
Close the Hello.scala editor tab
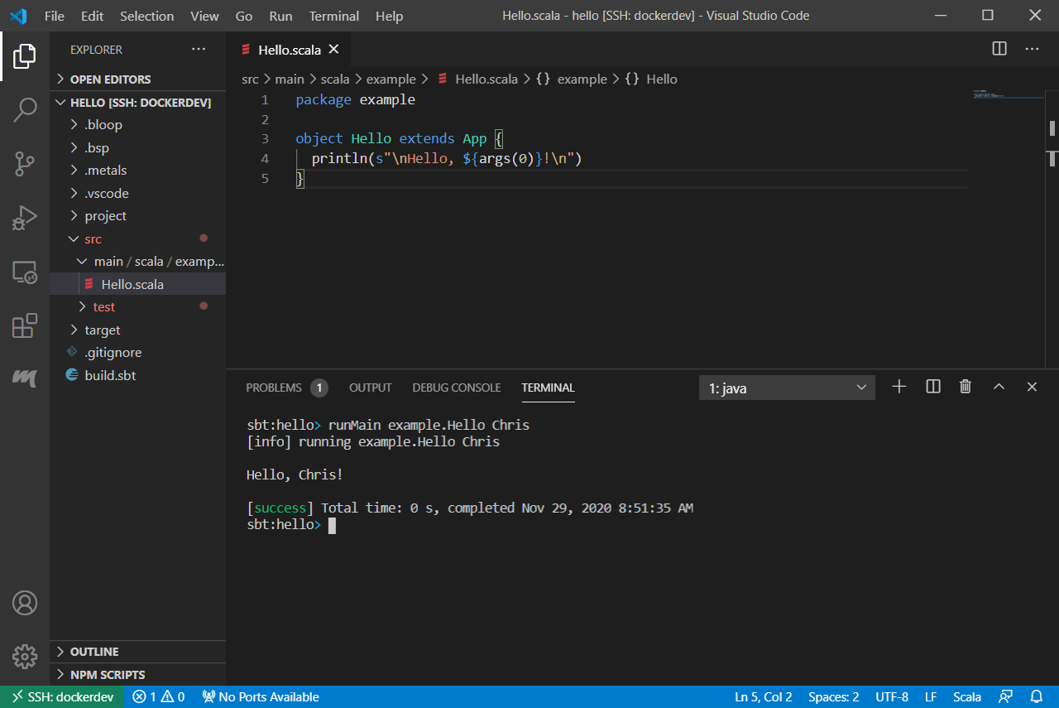tap(334, 50)
